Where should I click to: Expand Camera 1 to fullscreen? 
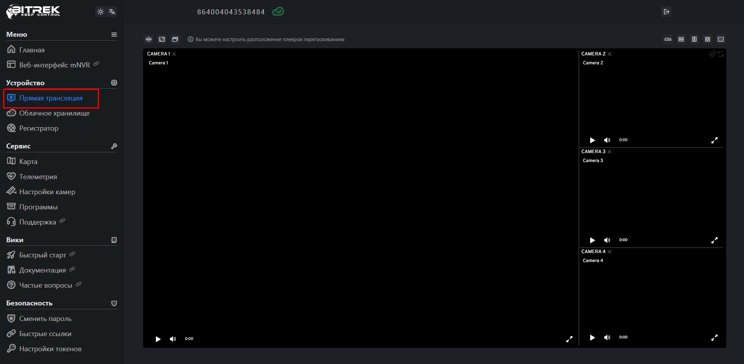pos(569,339)
